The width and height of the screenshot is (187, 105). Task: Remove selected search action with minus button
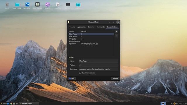[116, 36]
